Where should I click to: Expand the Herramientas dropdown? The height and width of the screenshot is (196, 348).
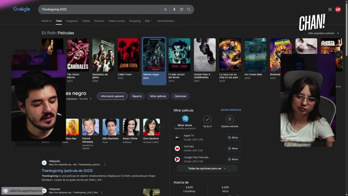(x=167, y=21)
